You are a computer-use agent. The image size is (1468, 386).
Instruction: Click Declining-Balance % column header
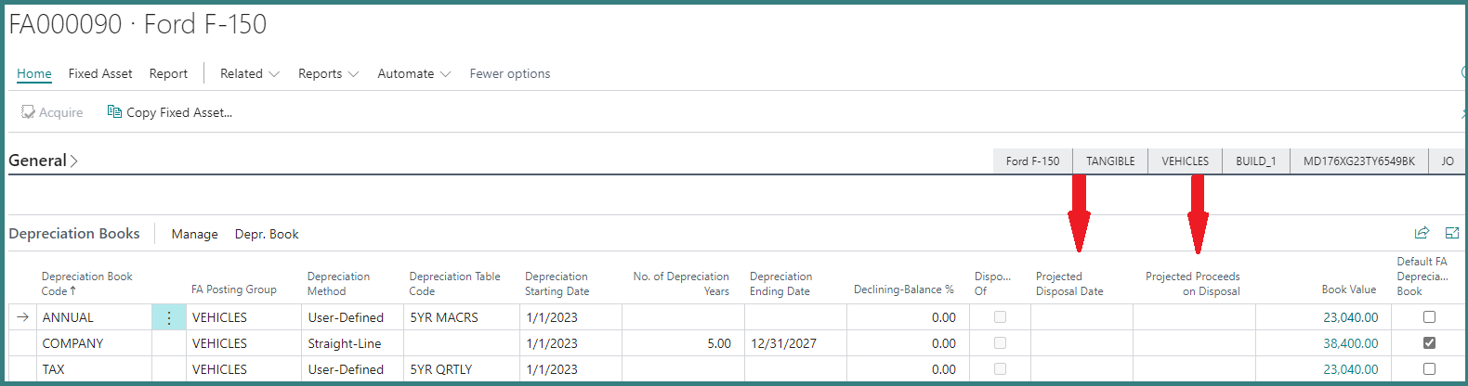[x=904, y=289]
